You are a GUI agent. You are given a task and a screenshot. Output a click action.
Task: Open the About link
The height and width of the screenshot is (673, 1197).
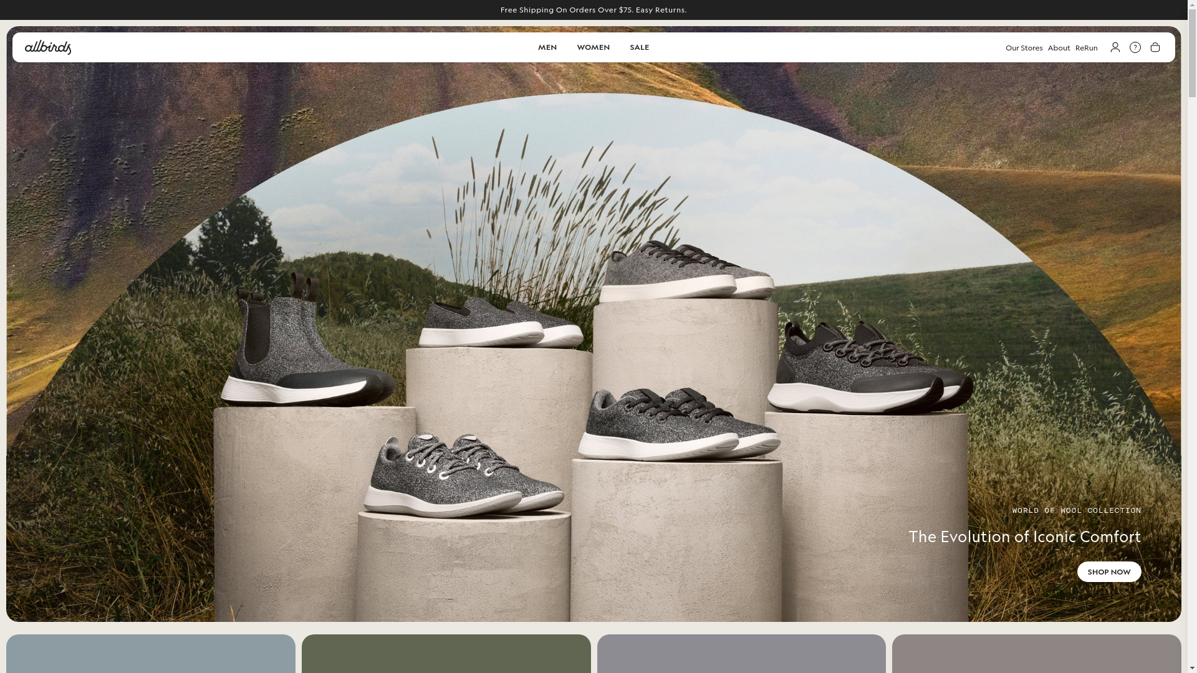[1059, 48]
